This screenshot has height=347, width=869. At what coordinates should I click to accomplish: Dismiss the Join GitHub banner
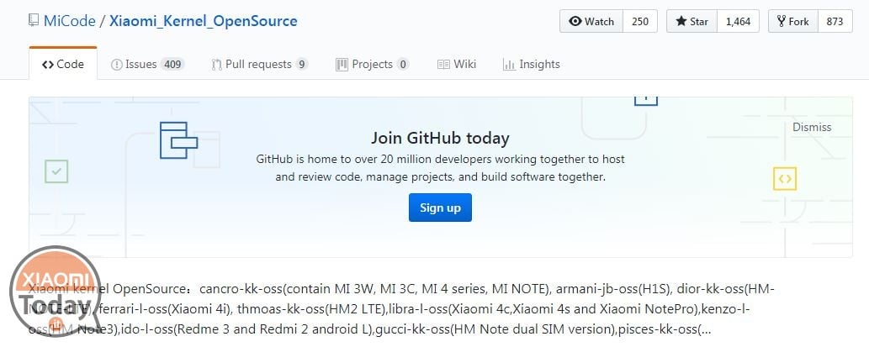point(812,127)
